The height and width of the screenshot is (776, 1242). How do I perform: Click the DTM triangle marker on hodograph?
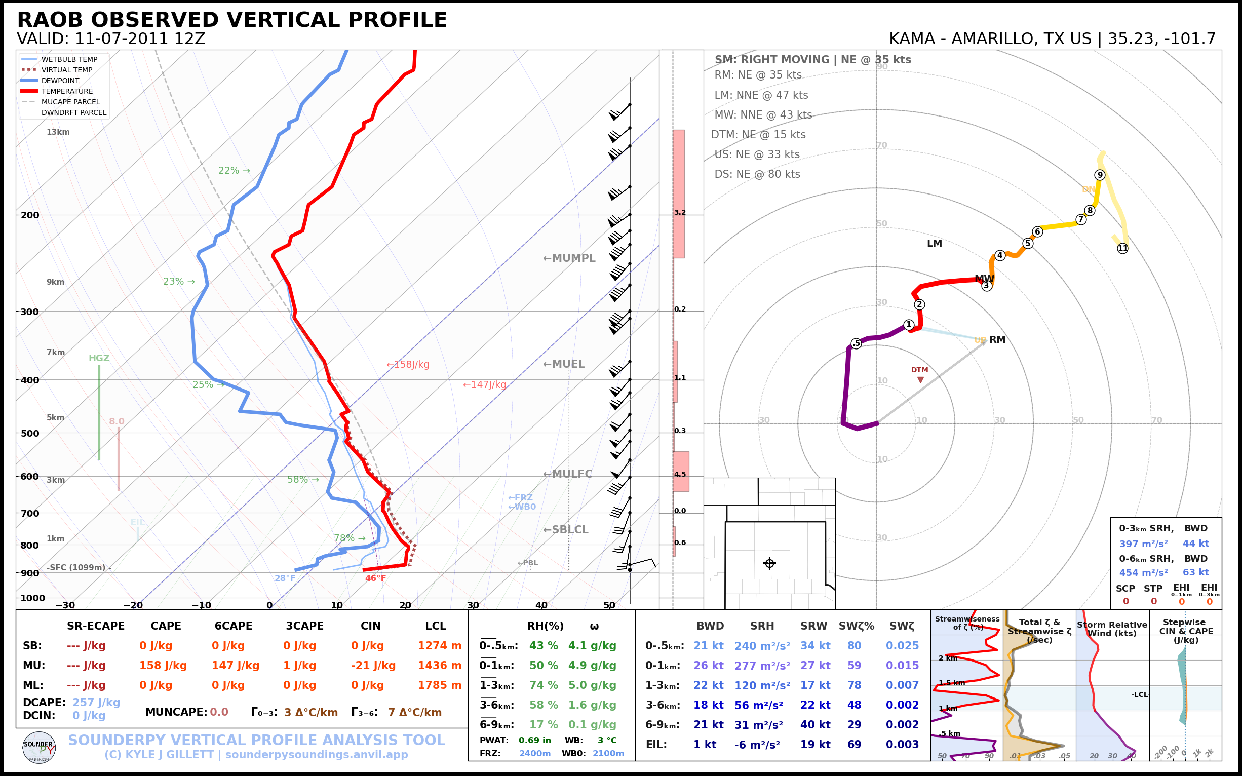pos(920,380)
